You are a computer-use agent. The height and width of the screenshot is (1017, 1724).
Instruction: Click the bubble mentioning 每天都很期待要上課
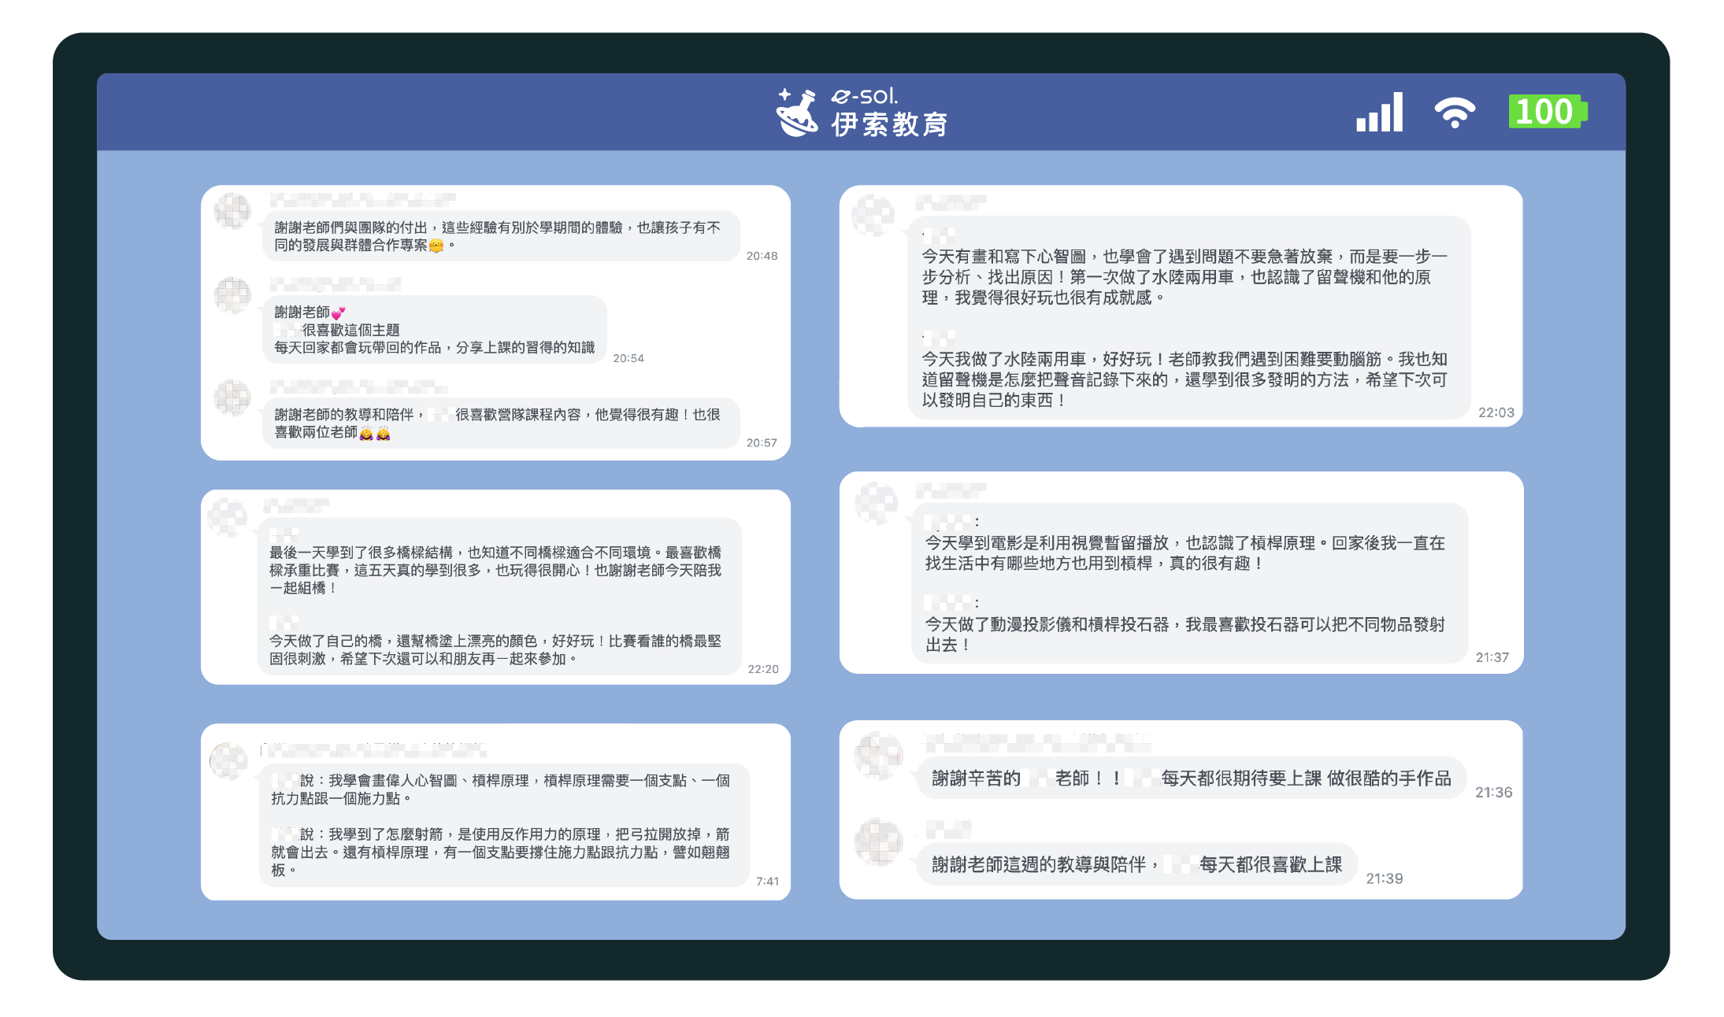point(1191,778)
